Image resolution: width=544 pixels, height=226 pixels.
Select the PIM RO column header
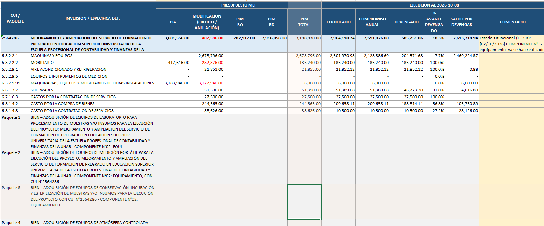point(240,22)
